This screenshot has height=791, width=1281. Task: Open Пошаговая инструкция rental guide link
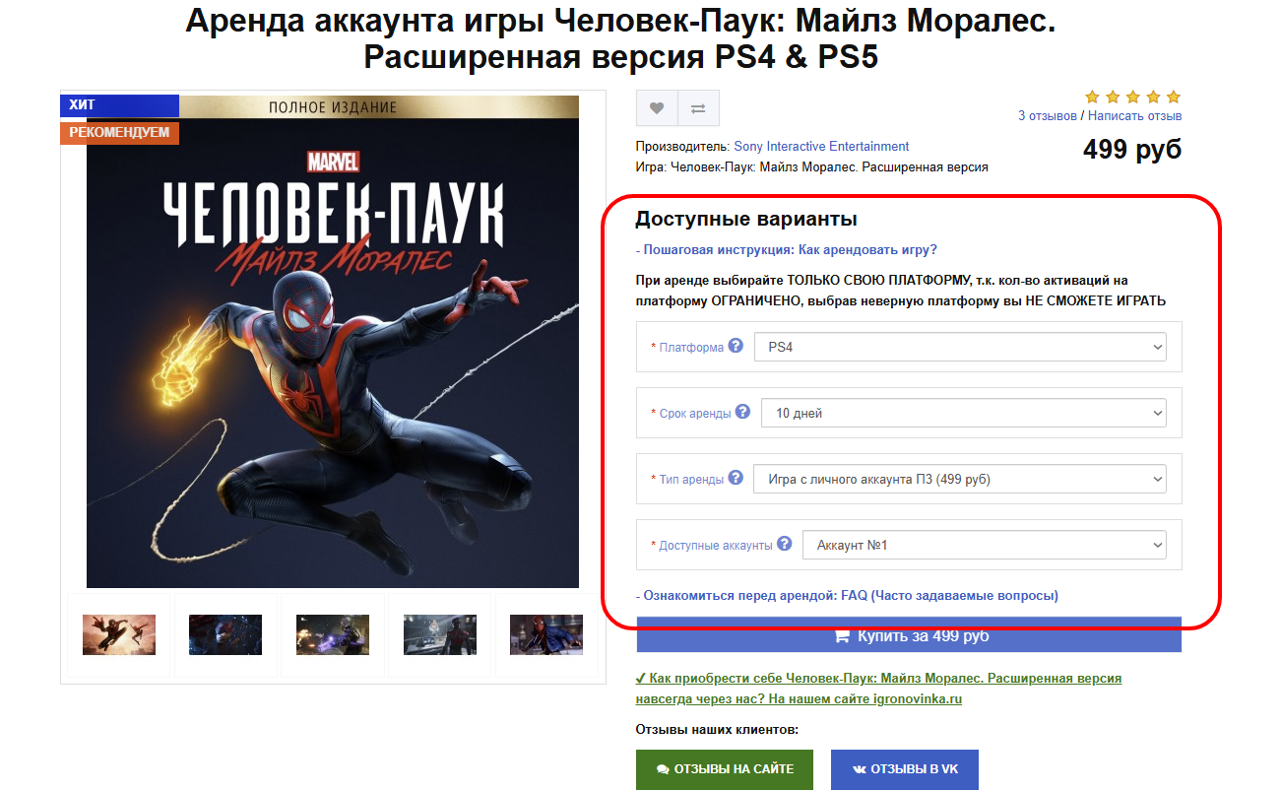[789, 250]
